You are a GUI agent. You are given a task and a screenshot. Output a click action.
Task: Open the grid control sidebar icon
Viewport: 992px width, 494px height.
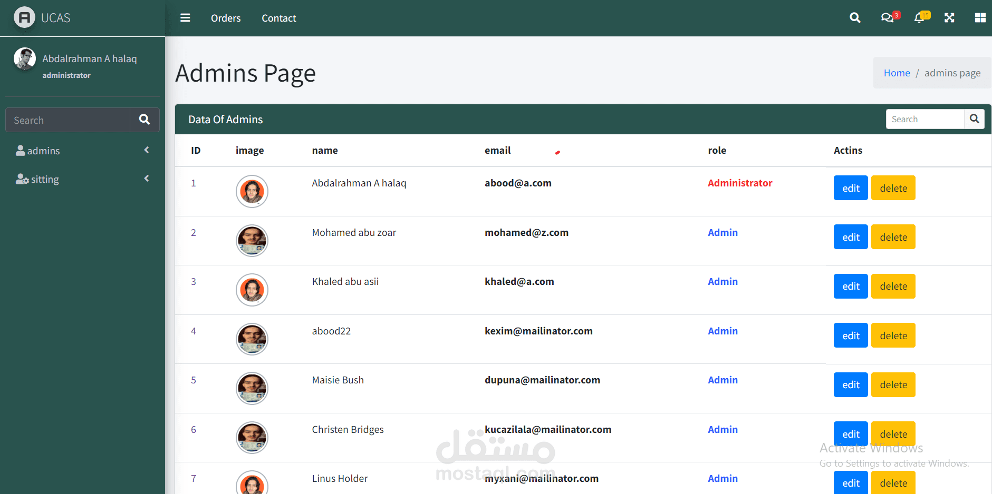pos(980,18)
